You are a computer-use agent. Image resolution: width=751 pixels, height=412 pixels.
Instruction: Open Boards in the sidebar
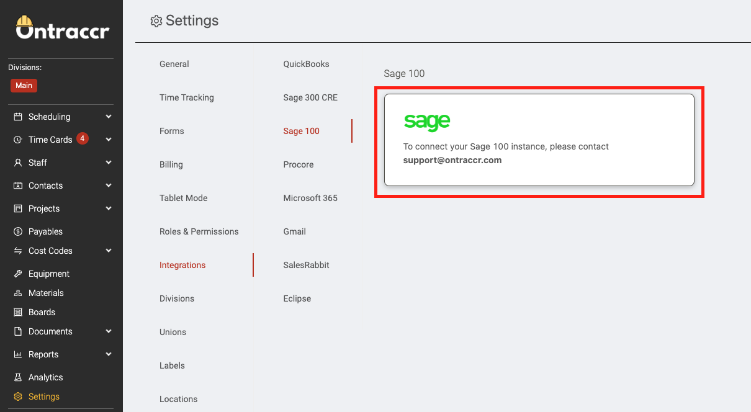(x=42, y=312)
